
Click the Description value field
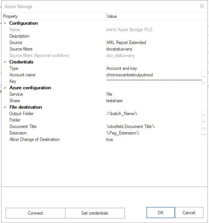pyautogui.click(x=156, y=36)
